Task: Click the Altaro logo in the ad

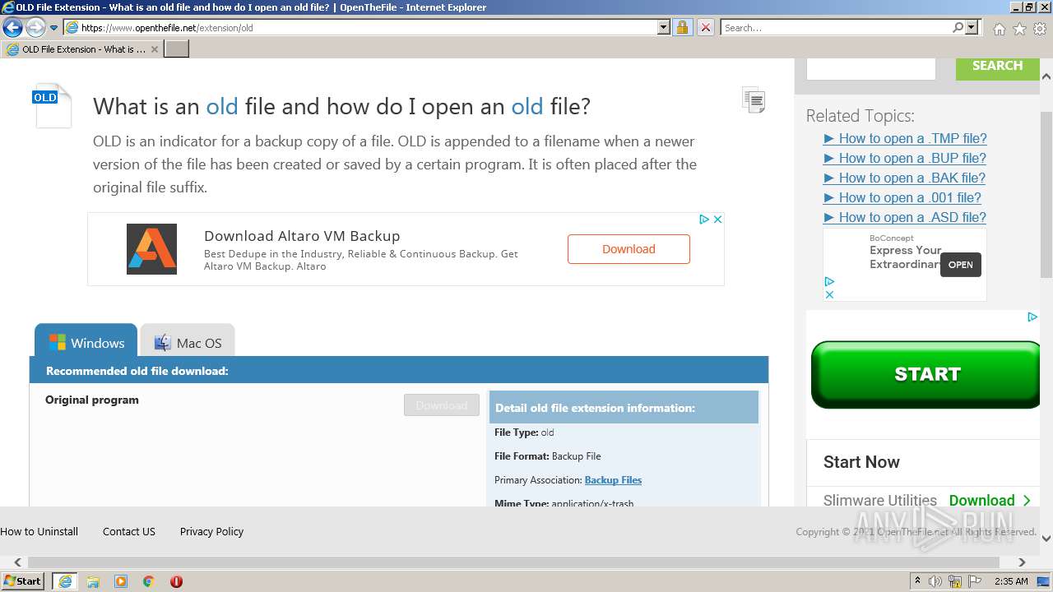Action: tap(151, 249)
